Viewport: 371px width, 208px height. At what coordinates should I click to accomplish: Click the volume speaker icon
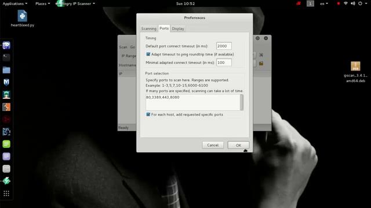[x=353, y=3]
